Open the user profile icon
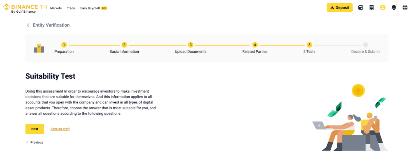413x156 pixels. (383, 8)
